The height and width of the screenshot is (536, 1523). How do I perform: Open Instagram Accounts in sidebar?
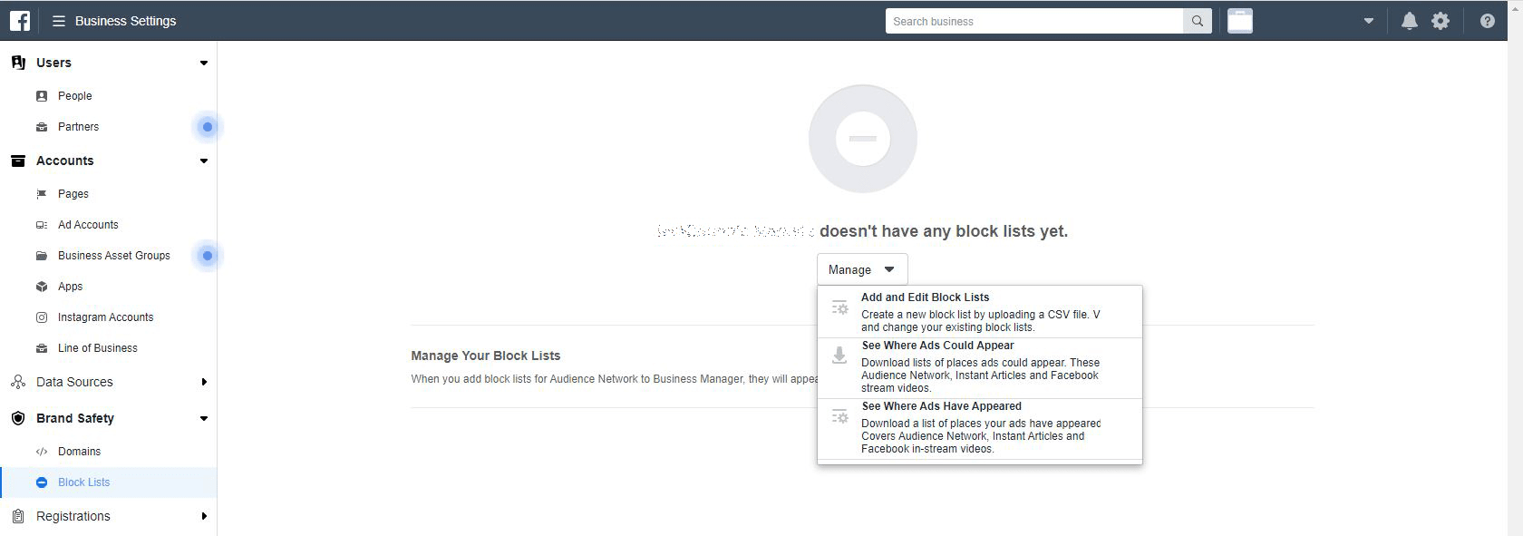pyautogui.click(x=105, y=317)
